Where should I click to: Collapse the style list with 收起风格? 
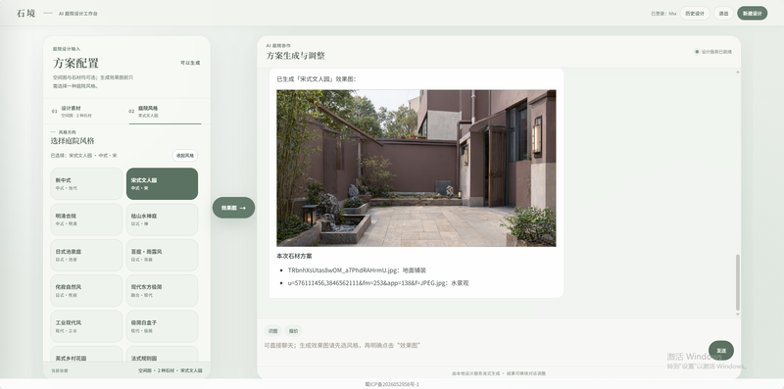pyautogui.click(x=185, y=156)
